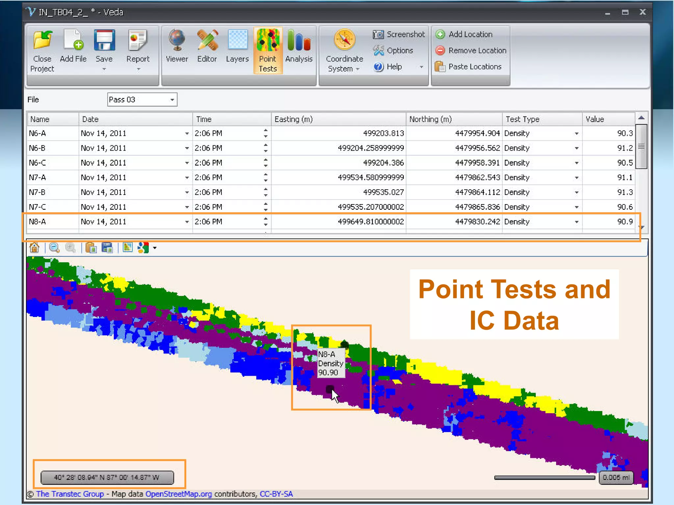Click the table vertical scrollbar thumb
Viewport: 674px width, 505px height.
point(641,146)
